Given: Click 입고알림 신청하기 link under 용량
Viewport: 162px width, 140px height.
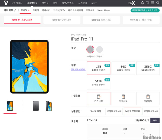Looking at the screenshot, I should (78, 69).
